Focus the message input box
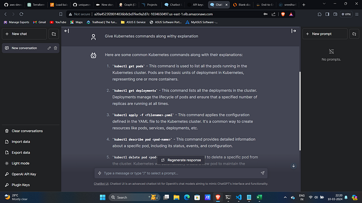Viewport: 362px width, 203px height. click(181, 173)
